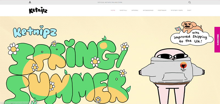
Task: Click the blue Ketnipz banner title
Action: [35, 32]
